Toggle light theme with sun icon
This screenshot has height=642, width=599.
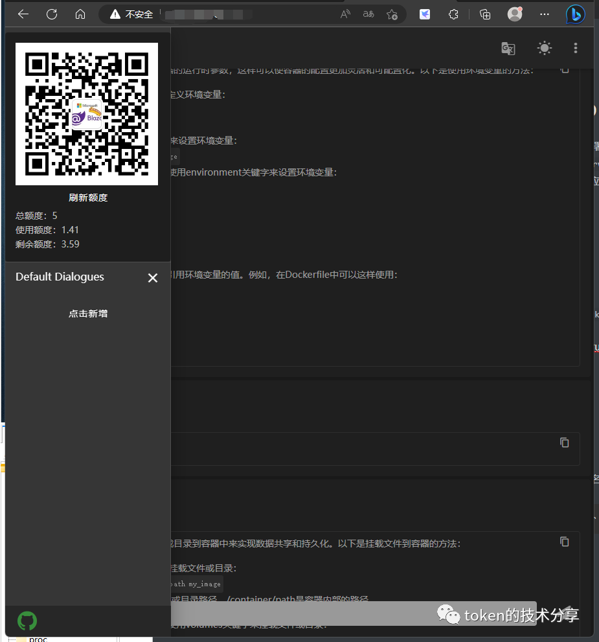pyautogui.click(x=544, y=49)
